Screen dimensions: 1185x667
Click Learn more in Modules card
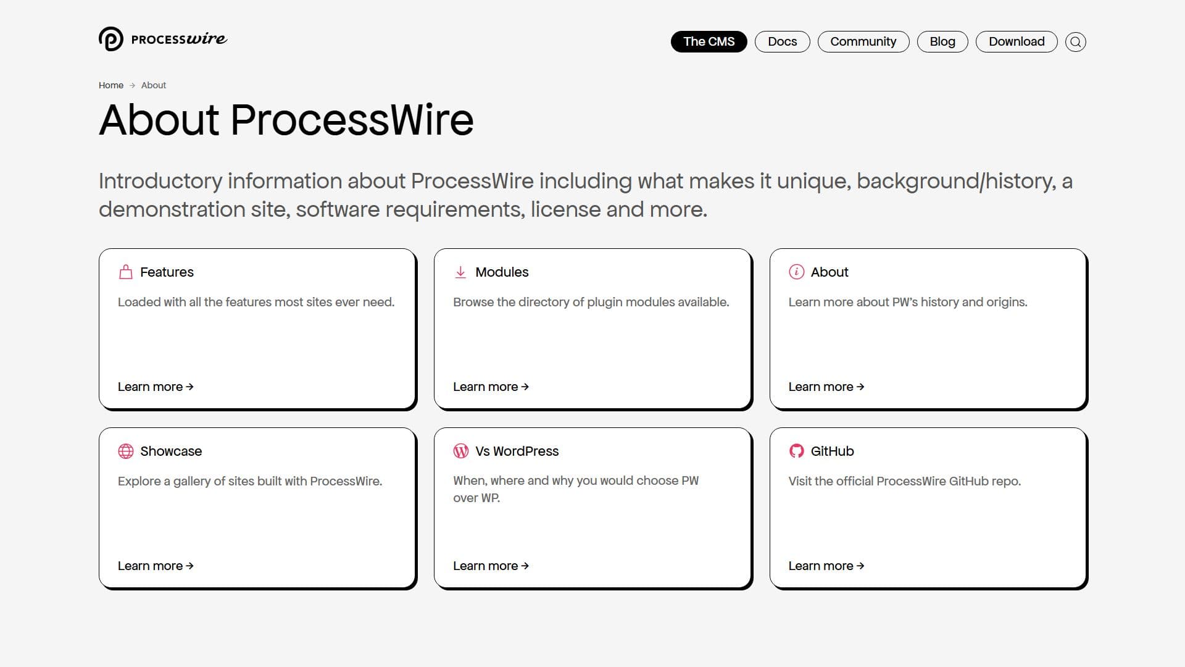pyautogui.click(x=491, y=387)
